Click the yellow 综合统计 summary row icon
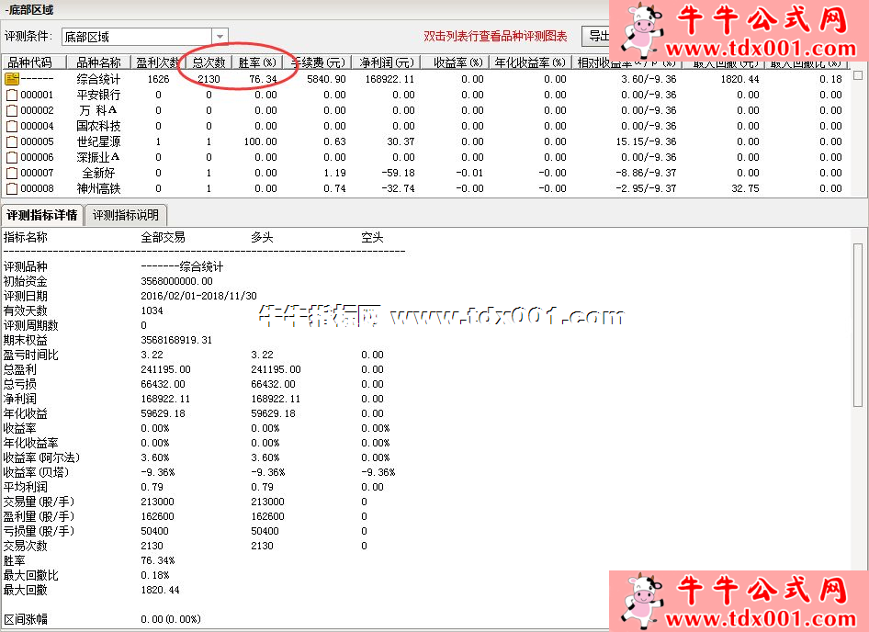This screenshot has height=632, width=869. (12, 79)
